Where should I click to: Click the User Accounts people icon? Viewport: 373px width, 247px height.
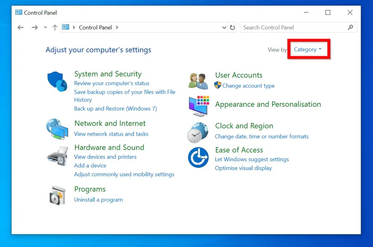point(198,80)
